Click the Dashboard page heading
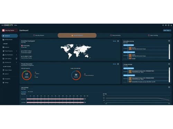The image size is (173, 129). (24, 30)
